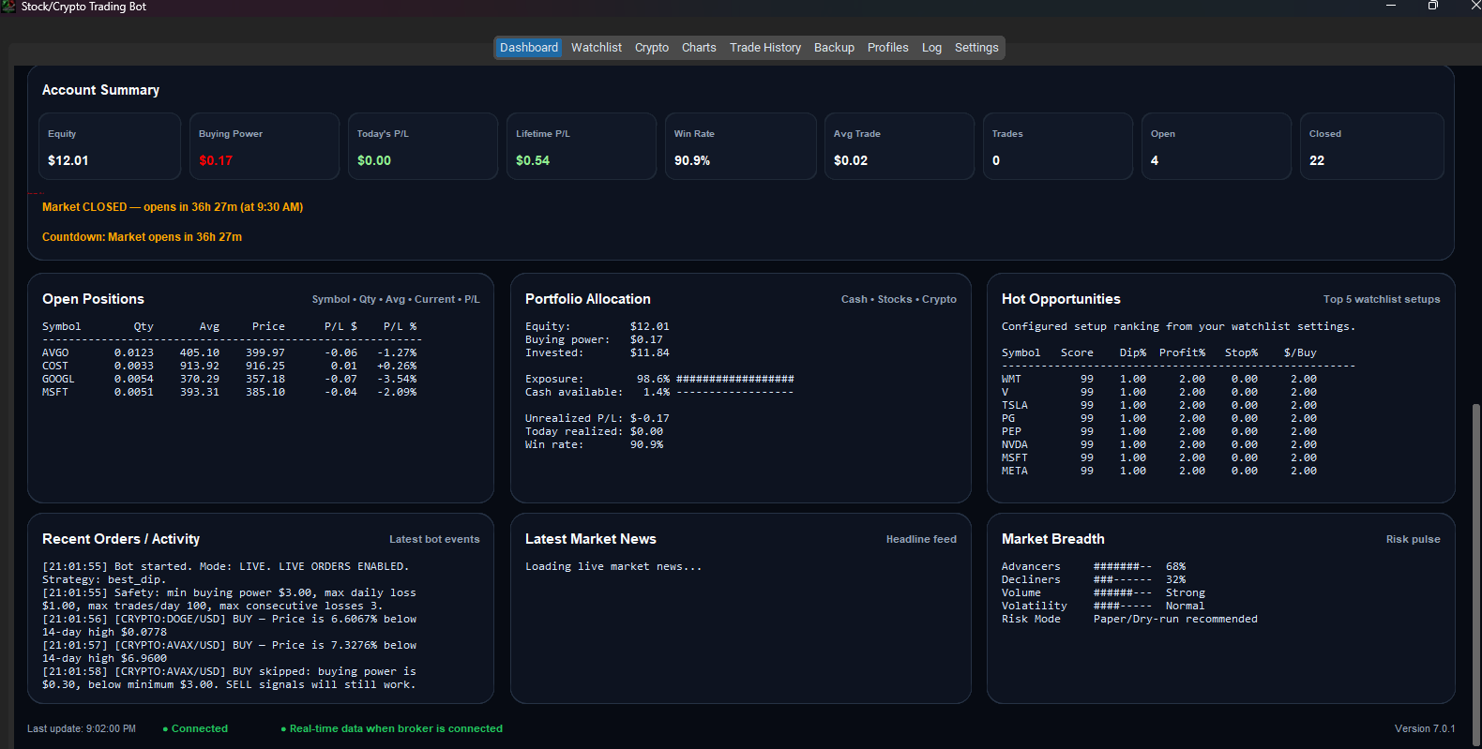Image resolution: width=1482 pixels, height=749 pixels.
Task: Select the COST open position row
Action: 230,366
